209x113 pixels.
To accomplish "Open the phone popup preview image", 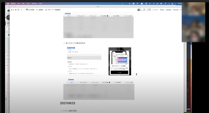I will tap(120, 61).
